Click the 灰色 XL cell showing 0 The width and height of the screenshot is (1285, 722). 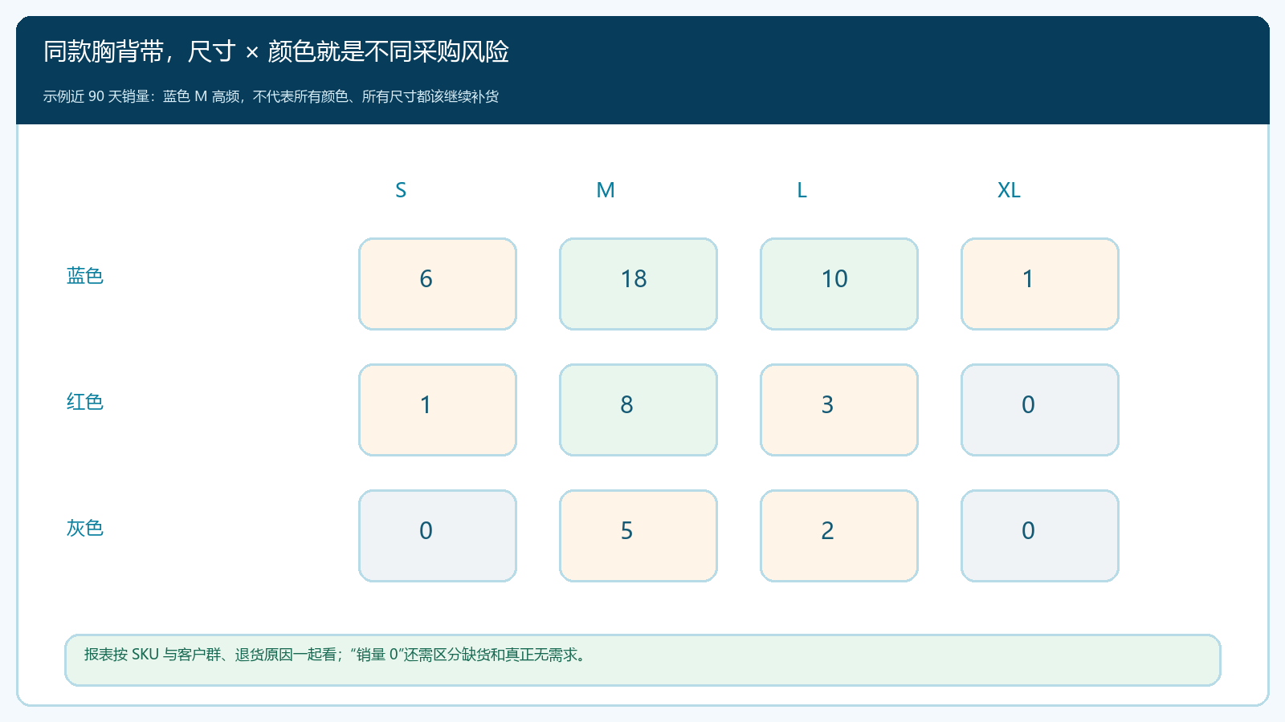pyautogui.click(x=1040, y=536)
